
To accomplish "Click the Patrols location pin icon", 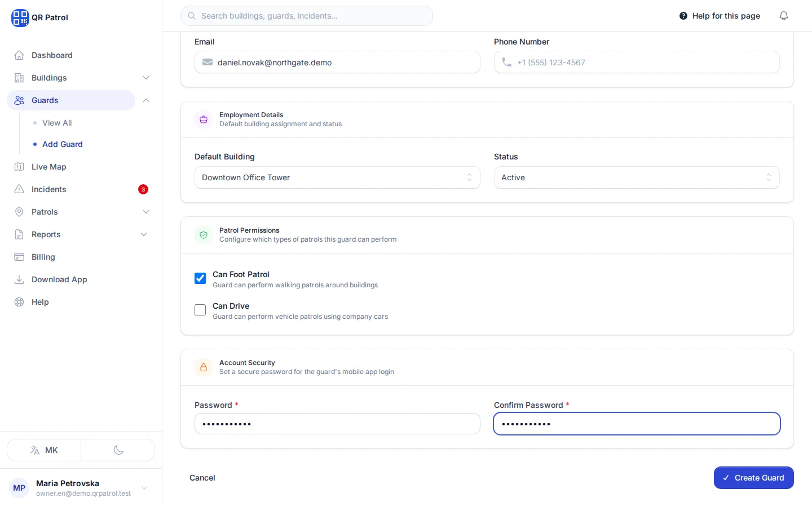I will coord(19,212).
